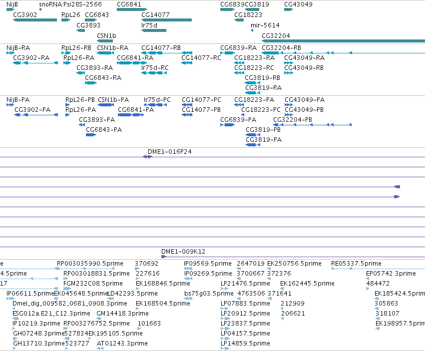
Task: Click the CG3902 gene feature
Action: (35, 20)
